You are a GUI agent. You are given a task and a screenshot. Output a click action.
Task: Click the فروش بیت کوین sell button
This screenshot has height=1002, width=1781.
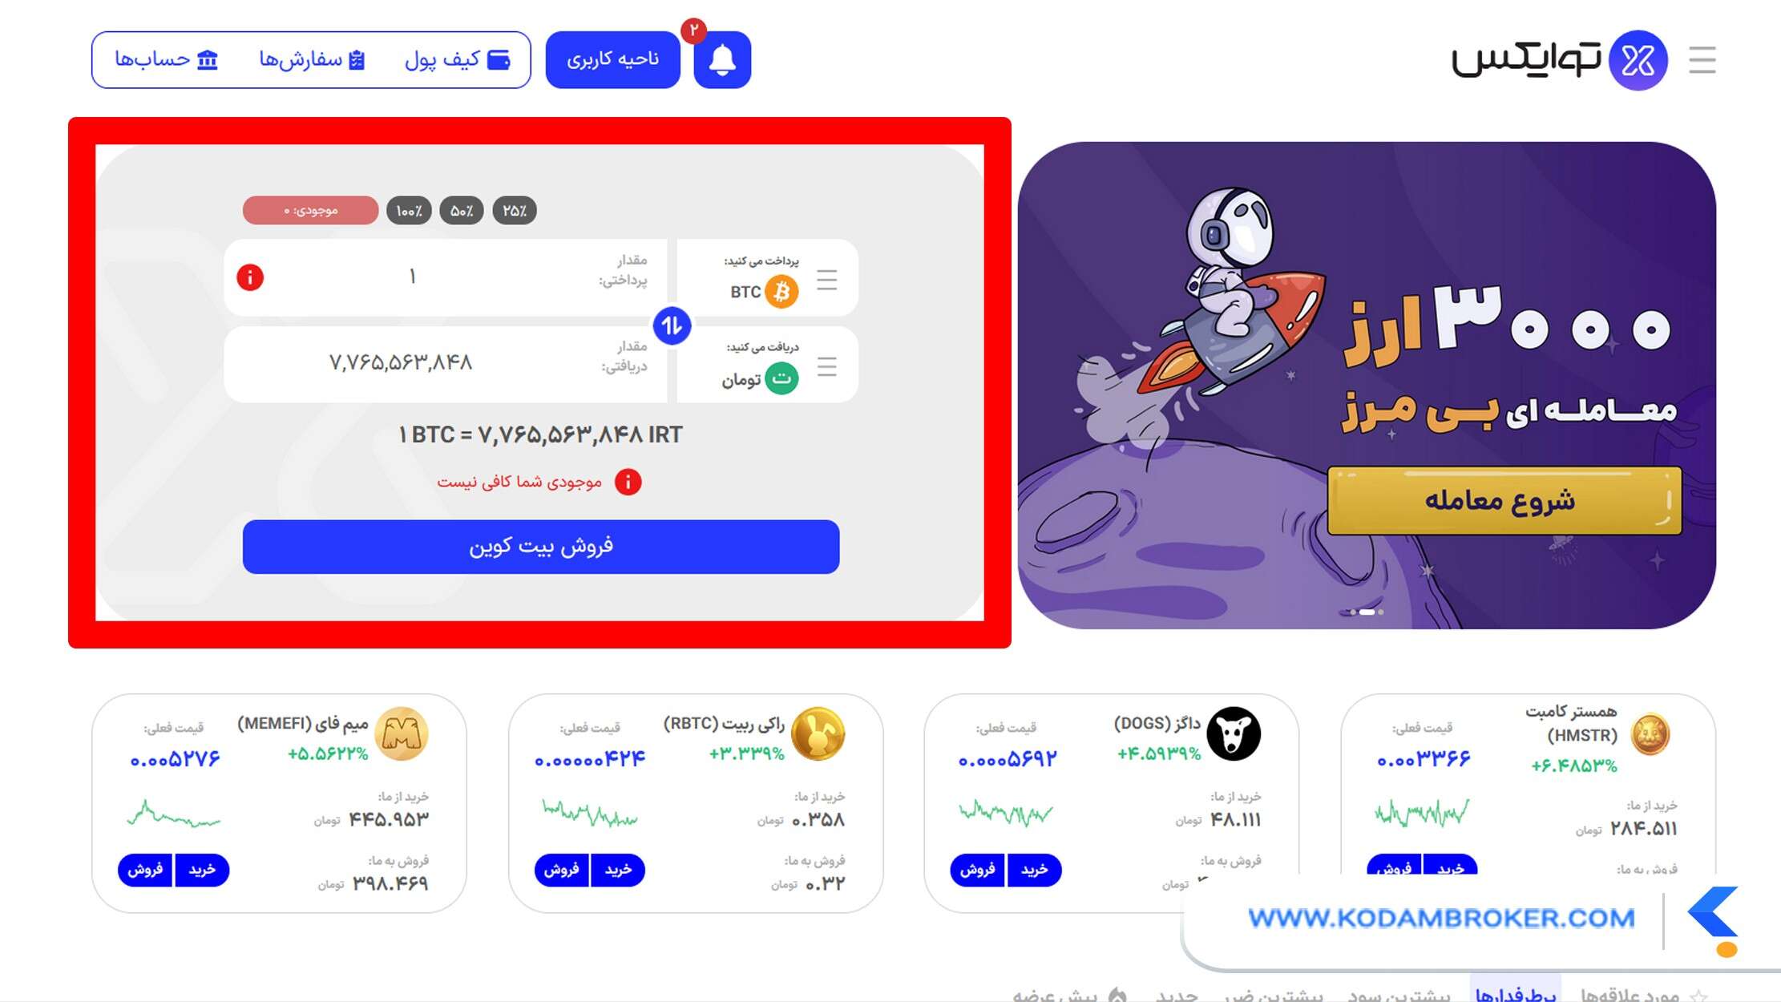541,547
